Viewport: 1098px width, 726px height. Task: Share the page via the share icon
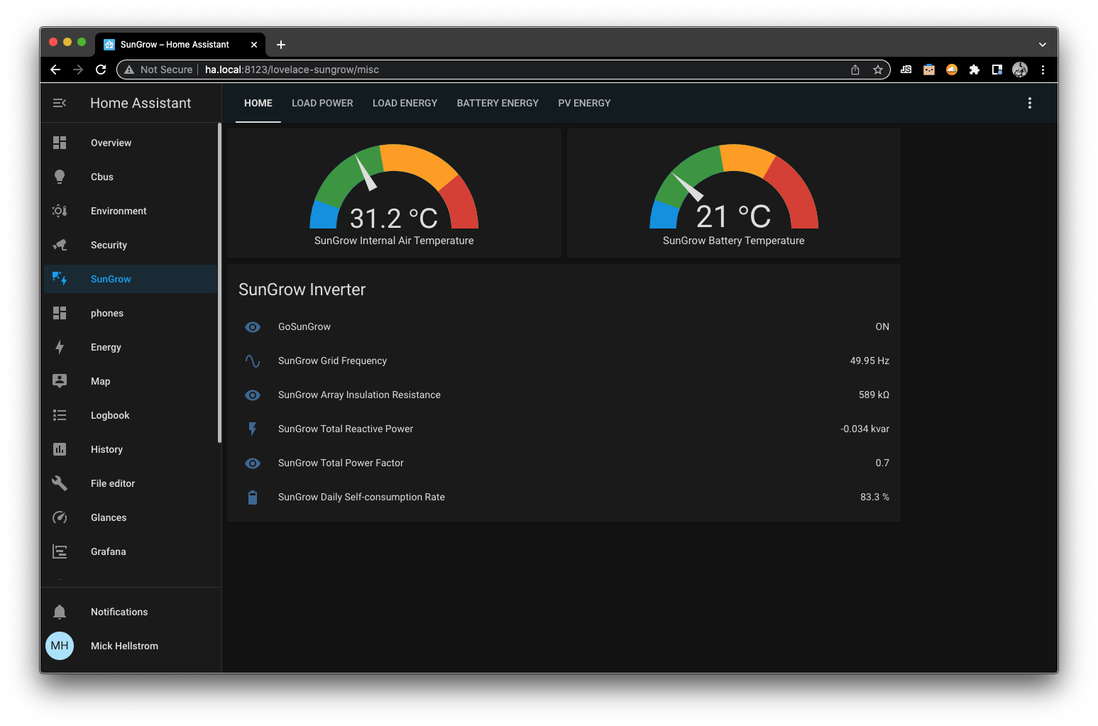tap(855, 70)
